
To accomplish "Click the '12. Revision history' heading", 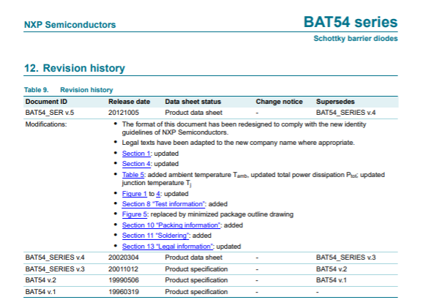I will pyautogui.click(x=75, y=68).
